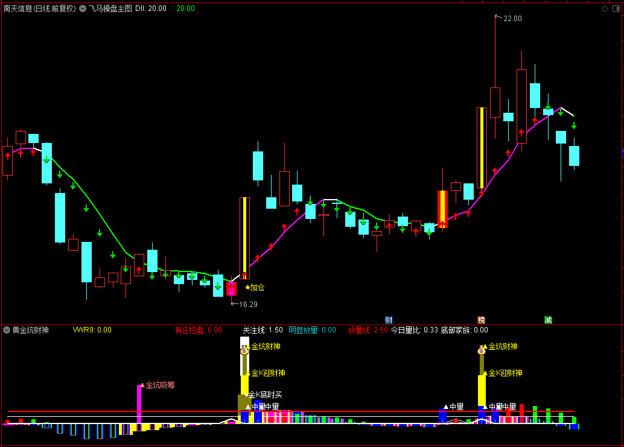Click the 财 info marker icon
Screen dimensions: 624x447
[x=389, y=320]
